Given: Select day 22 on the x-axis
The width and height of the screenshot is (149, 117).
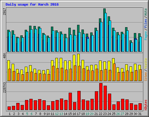Looking at the screenshot, I should (x=100, y=114).
